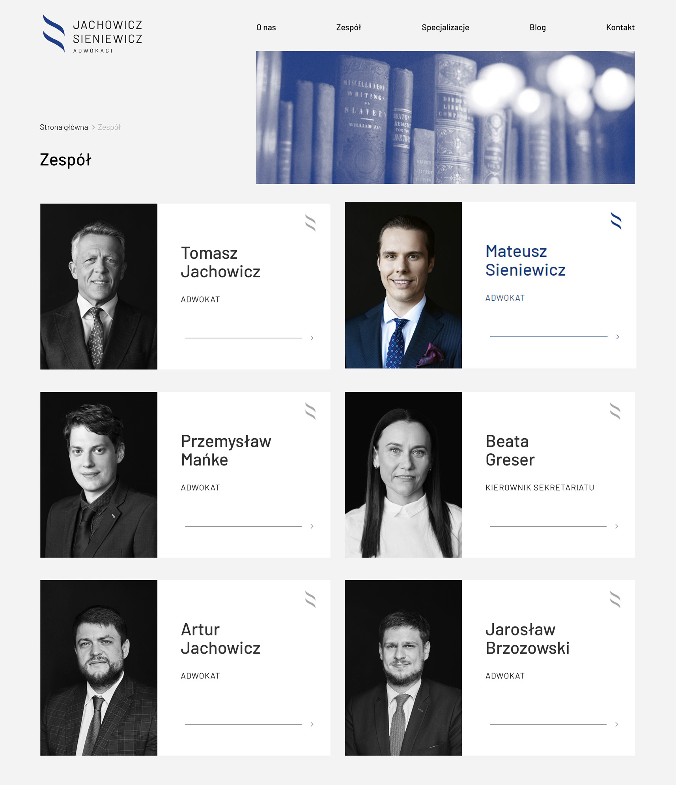Open the Kontakt page from navigation

pyautogui.click(x=620, y=27)
